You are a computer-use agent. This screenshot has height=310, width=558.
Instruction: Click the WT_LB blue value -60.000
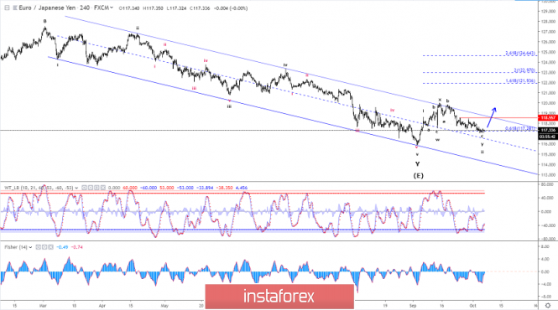pyautogui.click(x=148, y=188)
